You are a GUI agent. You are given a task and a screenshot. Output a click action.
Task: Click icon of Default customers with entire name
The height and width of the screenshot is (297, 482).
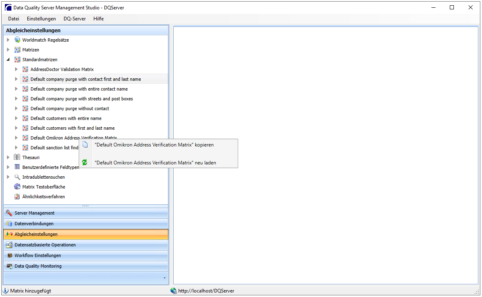[x=26, y=118]
